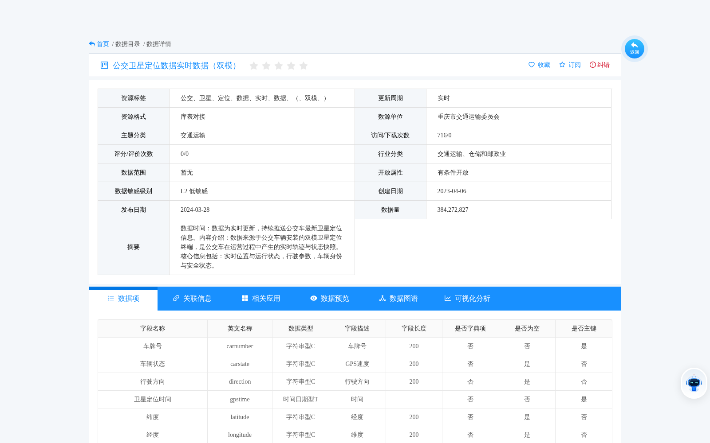Screen dimensions: 710x443
Task: Click the 订阅 label to subscribe
Action: (575, 65)
